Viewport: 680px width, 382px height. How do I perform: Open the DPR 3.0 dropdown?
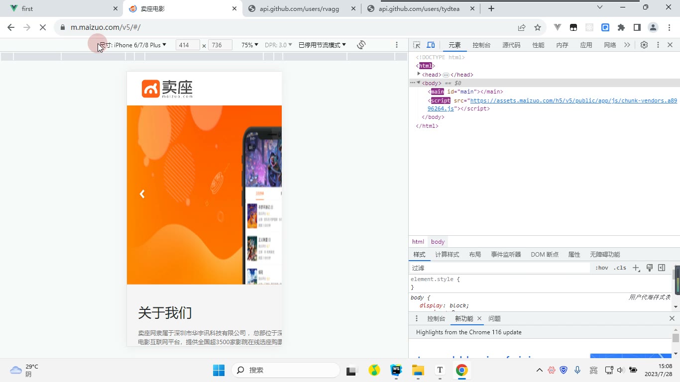pos(279,45)
